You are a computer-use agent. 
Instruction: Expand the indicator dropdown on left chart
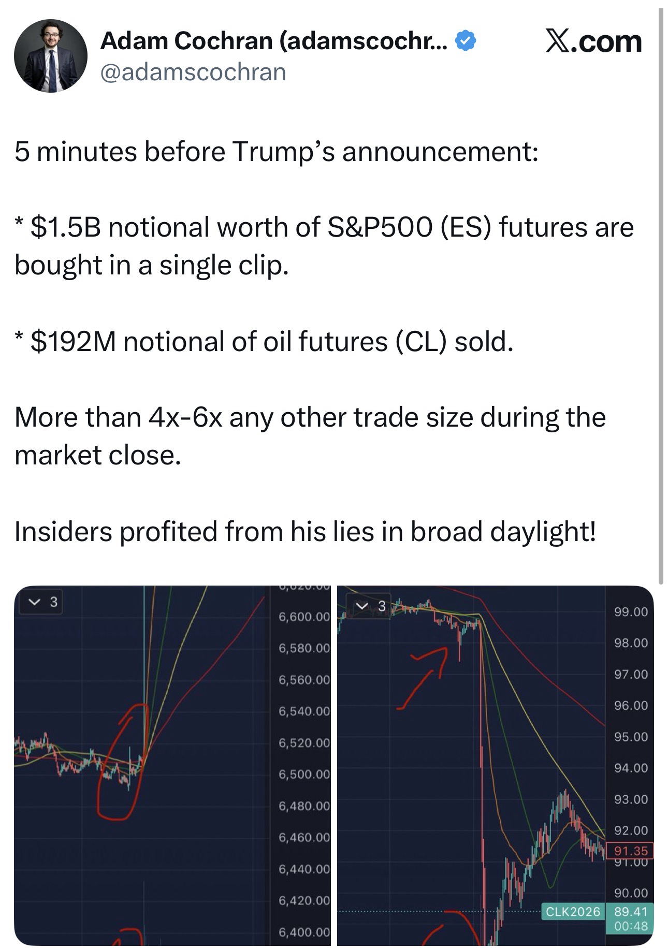[x=41, y=602]
